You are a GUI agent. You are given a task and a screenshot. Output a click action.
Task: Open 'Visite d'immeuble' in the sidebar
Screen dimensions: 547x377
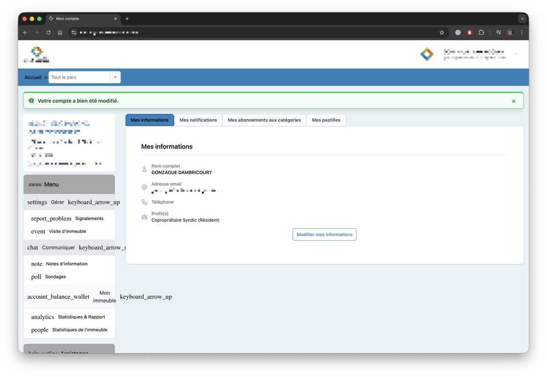pos(67,231)
